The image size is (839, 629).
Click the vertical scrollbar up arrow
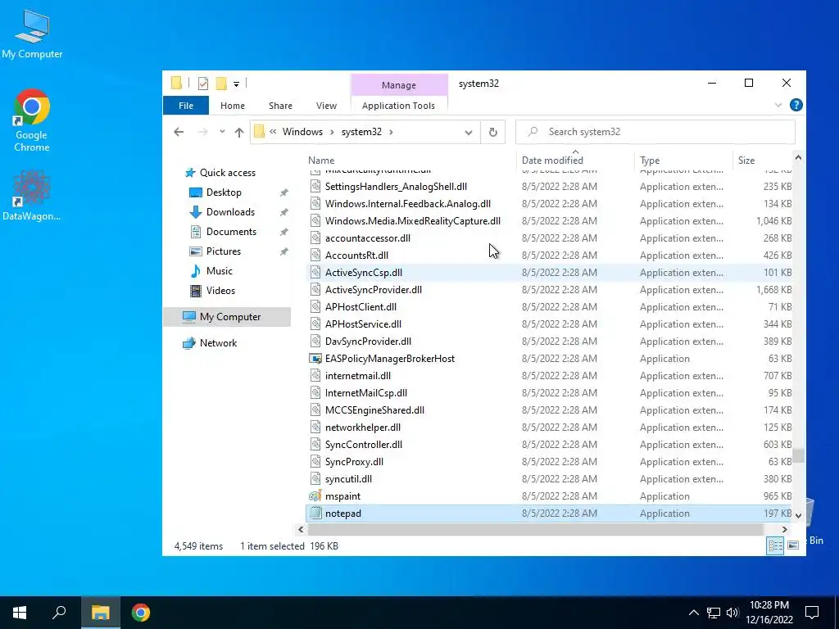pyautogui.click(x=798, y=158)
